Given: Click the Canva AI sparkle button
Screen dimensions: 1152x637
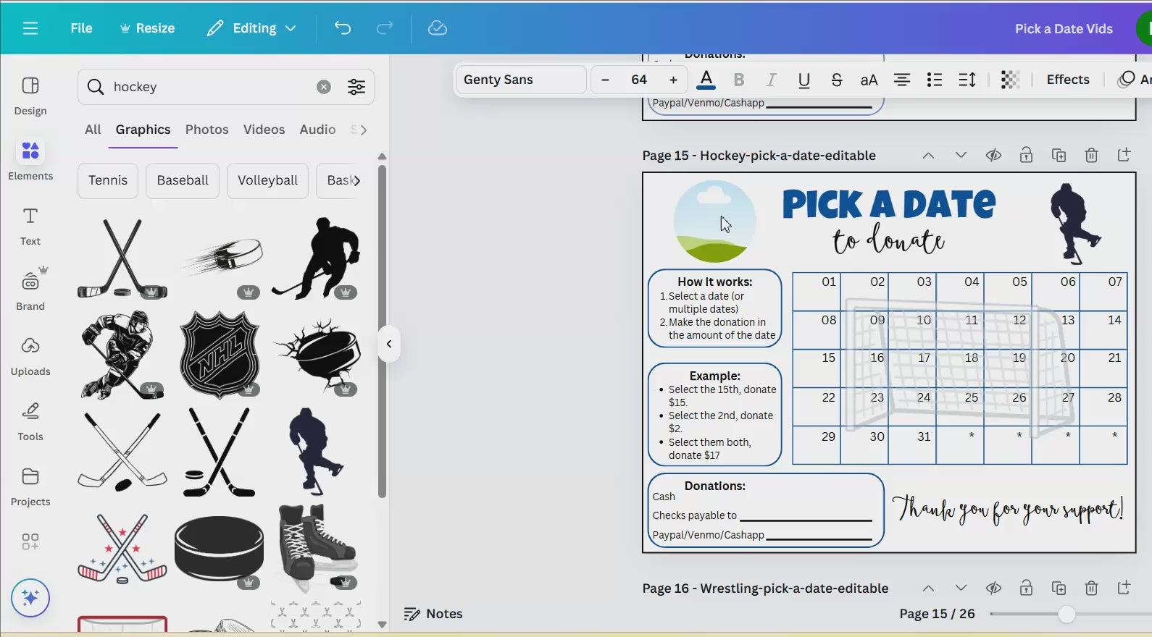Looking at the screenshot, I should [x=30, y=598].
